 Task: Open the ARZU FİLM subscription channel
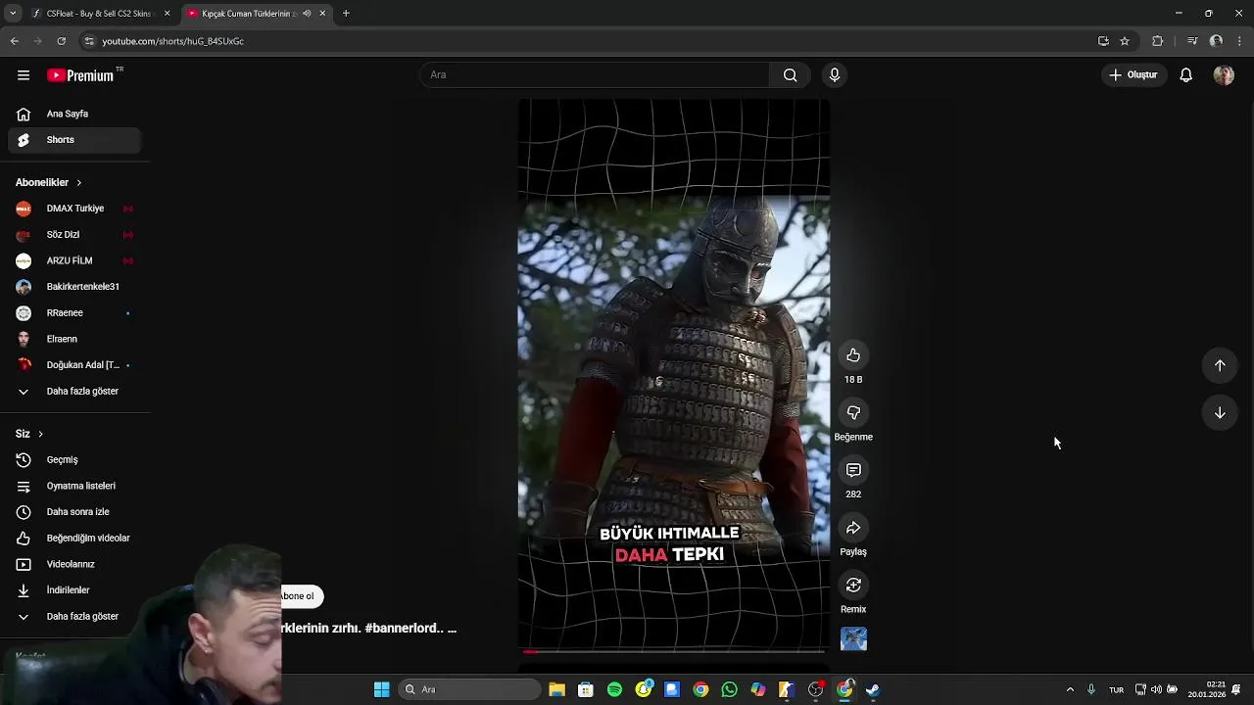coord(74,260)
